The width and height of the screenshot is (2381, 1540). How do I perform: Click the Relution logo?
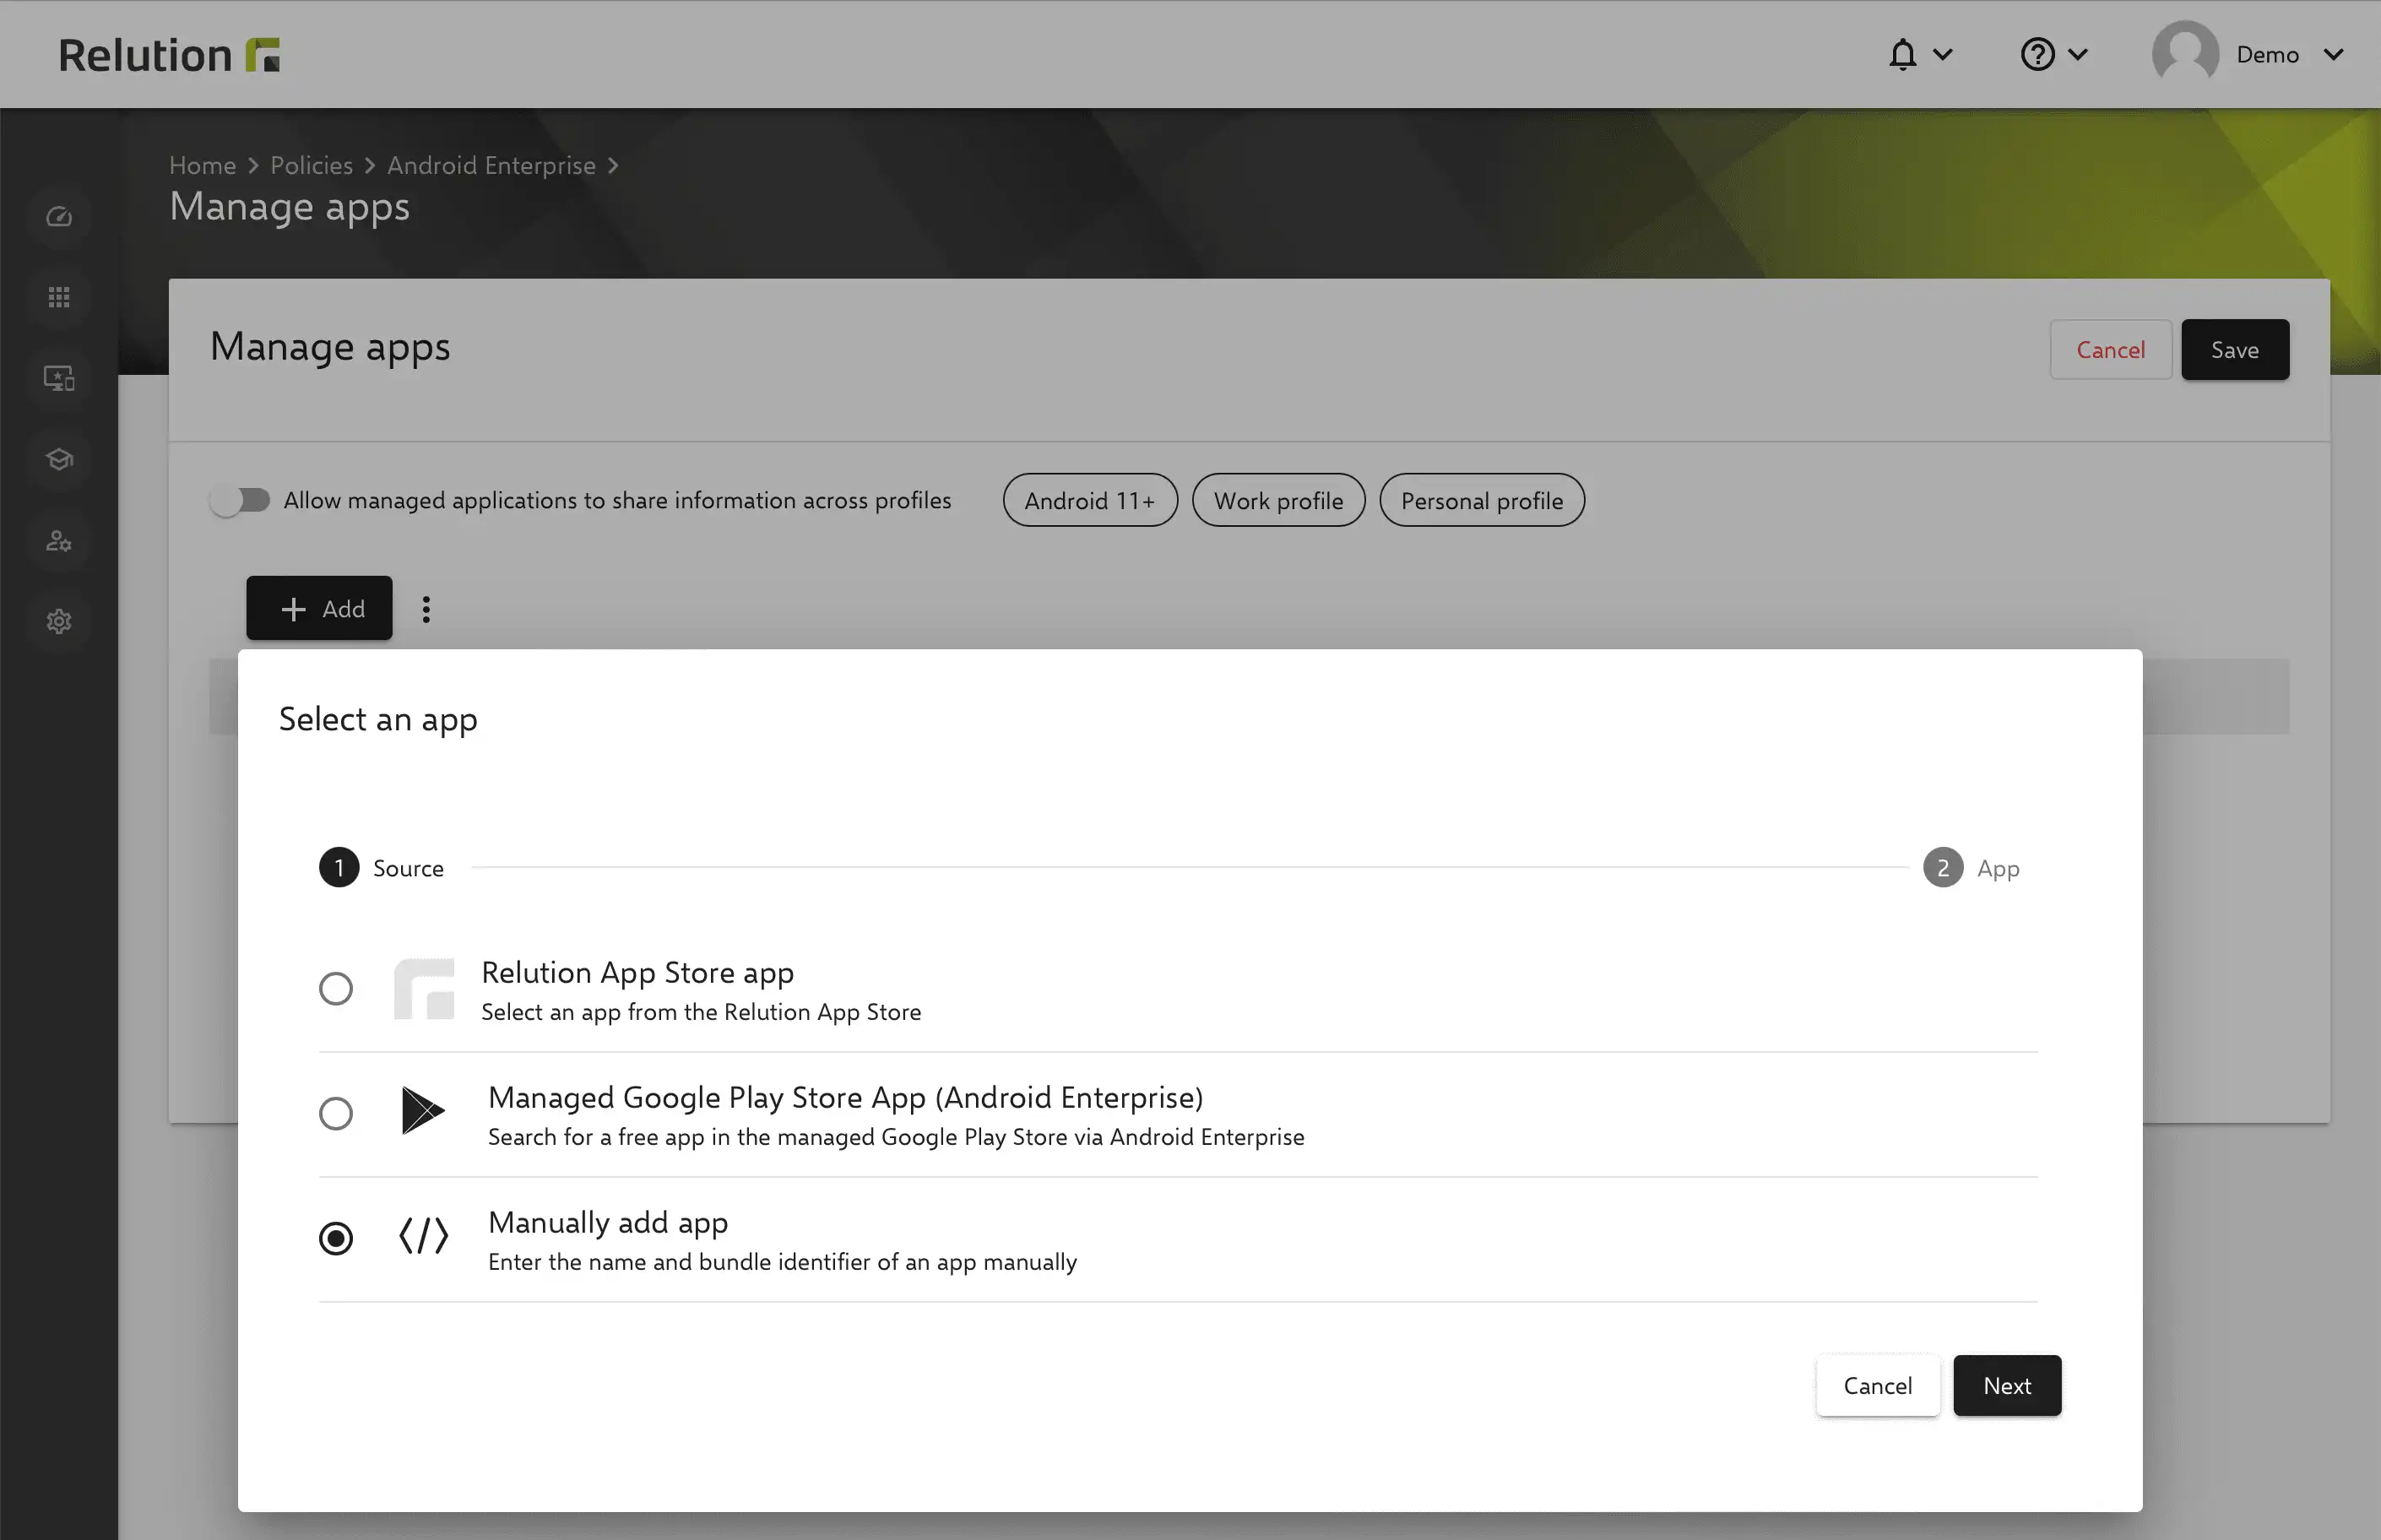169,55
